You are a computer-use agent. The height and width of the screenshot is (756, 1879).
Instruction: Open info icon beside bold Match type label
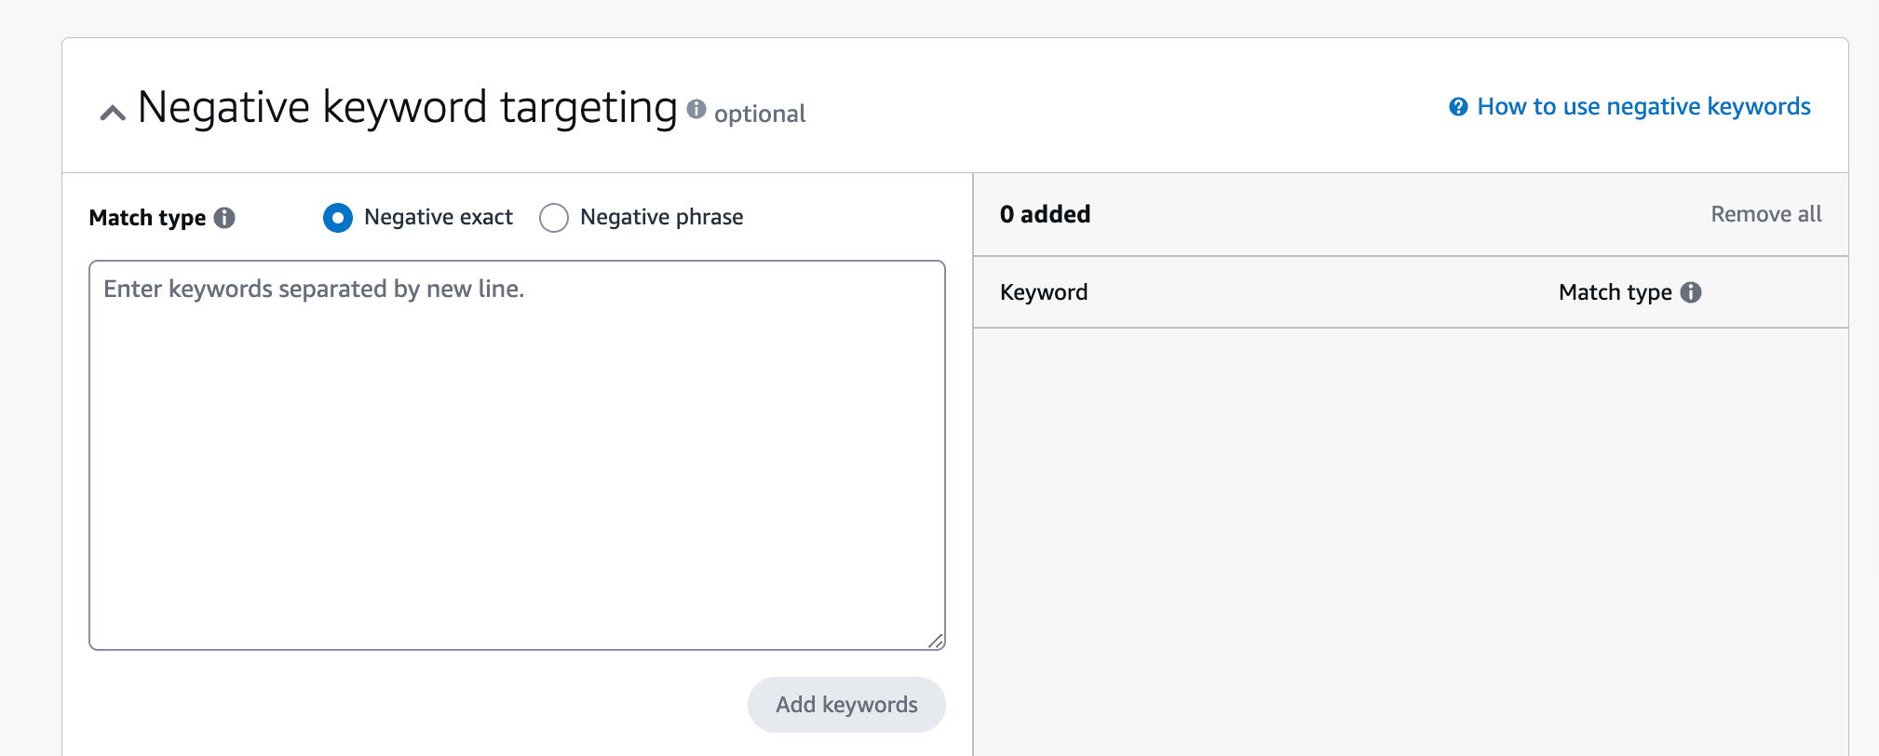(x=224, y=217)
